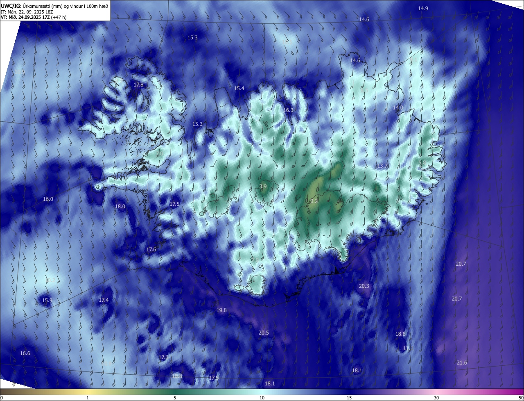The height and width of the screenshot is (401, 524).
Task: Click the 17.8 wind value on the map
Action: click(139, 85)
